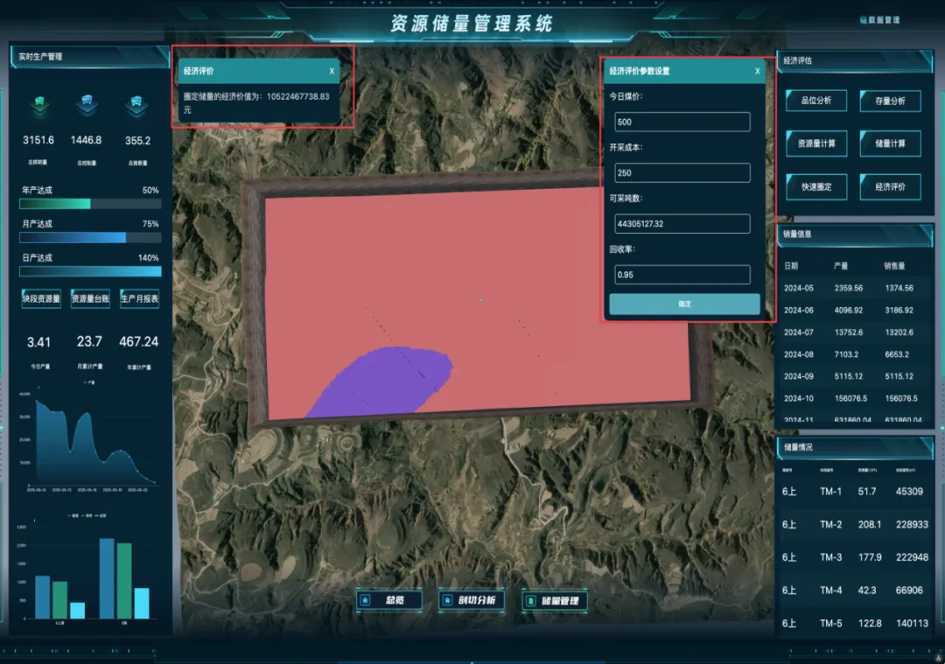Viewport: 945px width, 664px height.
Task: Close the 经济评价参数设置 dialog
Action: point(758,71)
